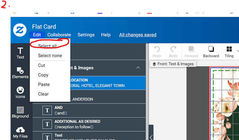Click the All changes saved link
The image size is (239, 140).
(138, 35)
